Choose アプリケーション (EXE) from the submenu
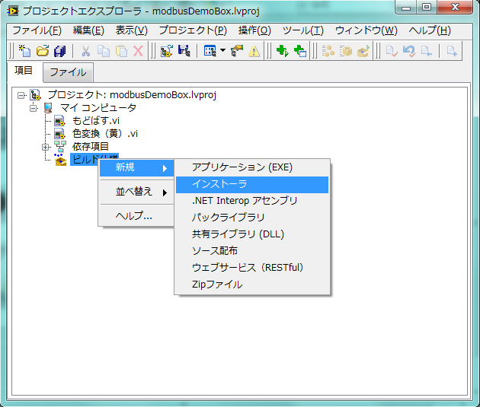Screen dimensions: 480x407 252,167
